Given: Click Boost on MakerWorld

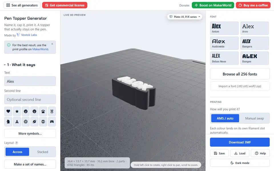Looking at the screenshot, I should [x=213, y=5].
